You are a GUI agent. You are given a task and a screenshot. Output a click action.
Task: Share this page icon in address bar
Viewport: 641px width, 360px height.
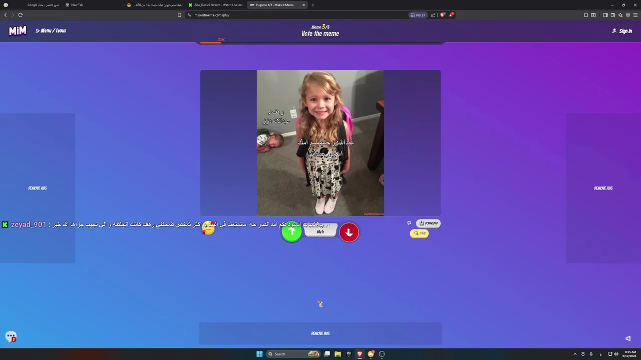433,15
